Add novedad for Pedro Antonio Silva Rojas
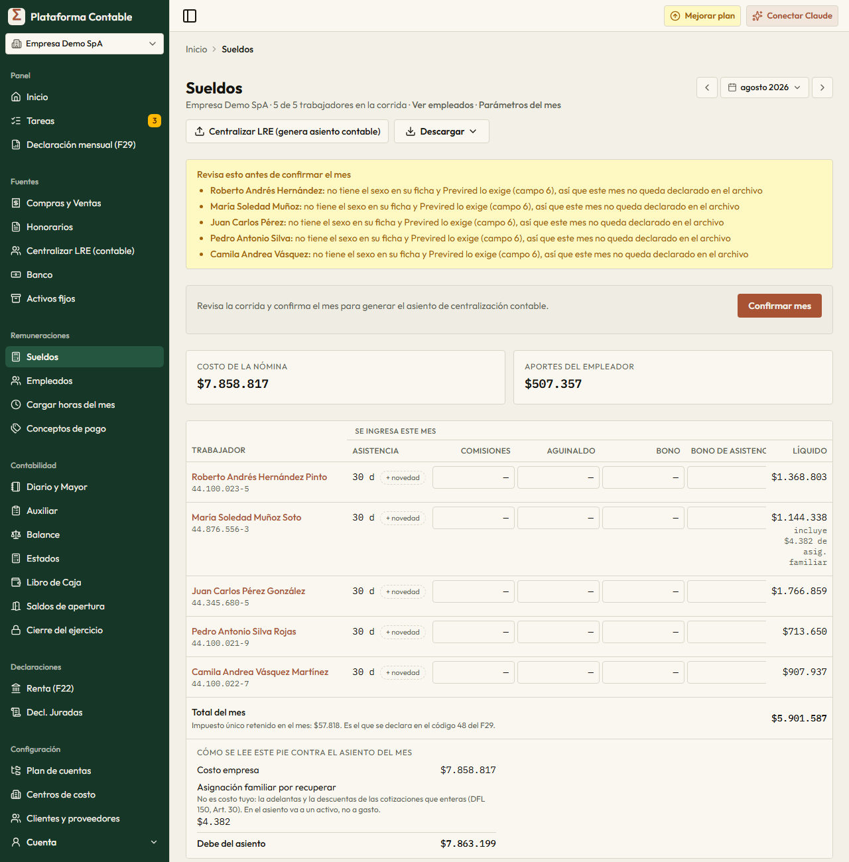The width and height of the screenshot is (849, 862). 403,632
